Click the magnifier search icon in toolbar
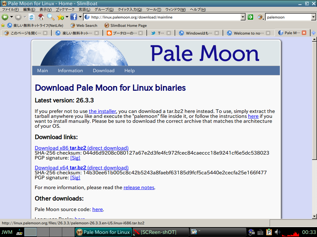This screenshot has width=317, height=237. click(51, 17)
